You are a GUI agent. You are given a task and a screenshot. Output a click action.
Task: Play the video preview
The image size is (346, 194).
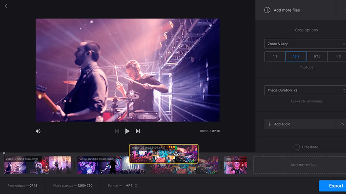pyautogui.click(x=127, y=131)
